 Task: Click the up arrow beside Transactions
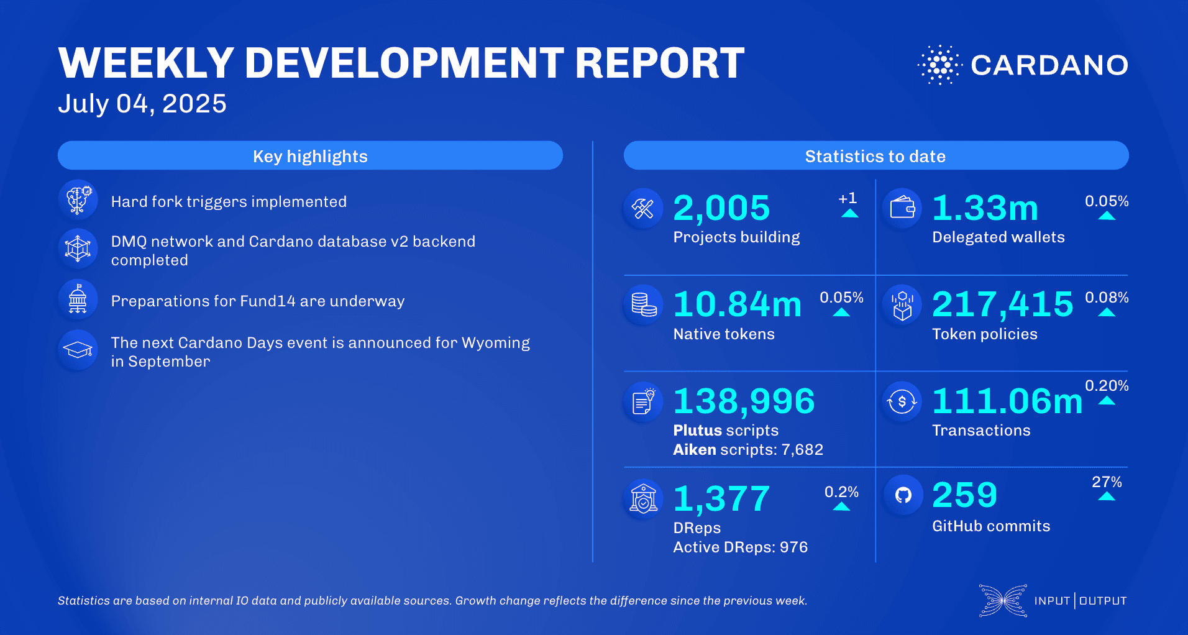point(1107,401)
